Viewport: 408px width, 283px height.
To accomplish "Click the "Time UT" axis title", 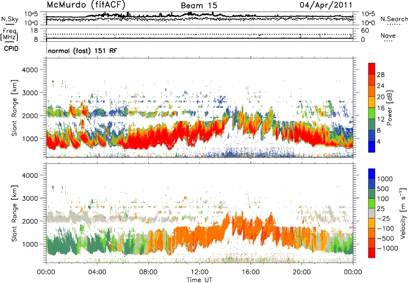I will tap(199, 280).
